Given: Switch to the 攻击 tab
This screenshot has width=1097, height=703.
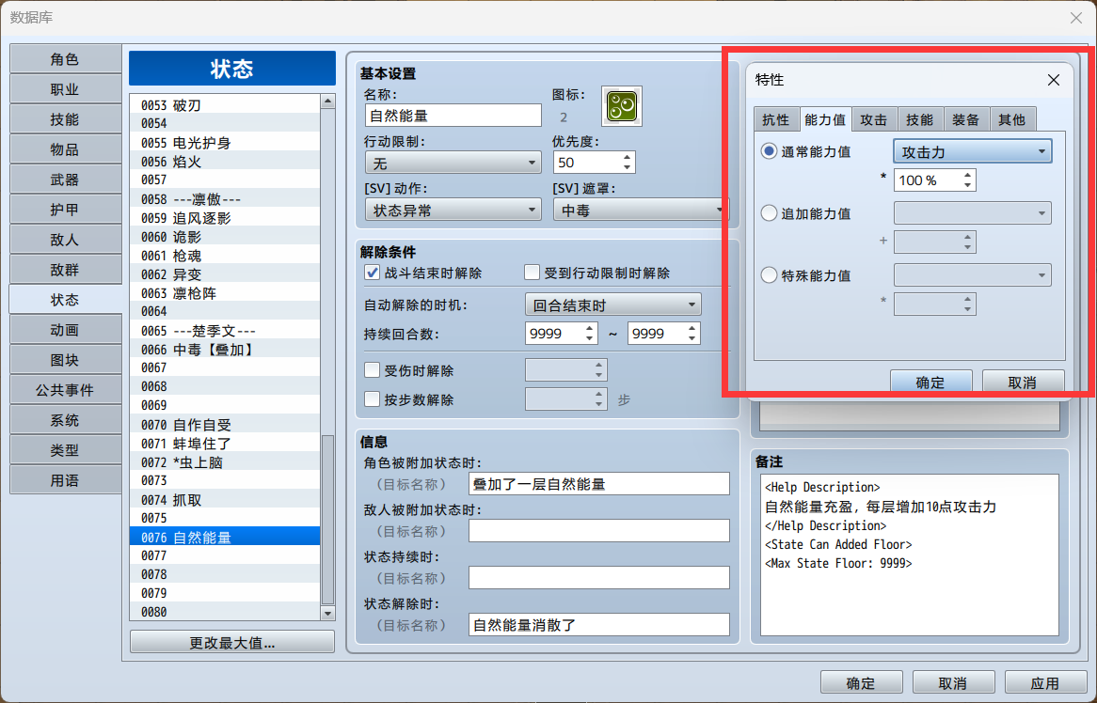Looking at the screenshot, I should (874, 120).
